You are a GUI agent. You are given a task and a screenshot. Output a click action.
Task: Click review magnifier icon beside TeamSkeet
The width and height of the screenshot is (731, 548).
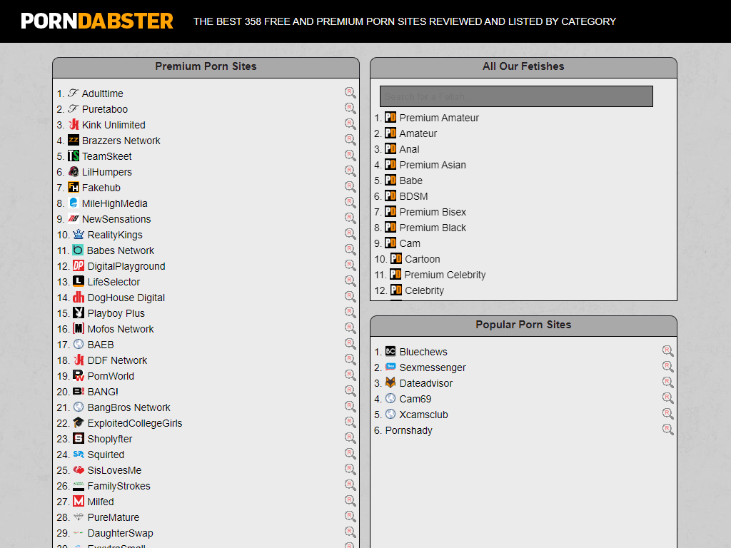click(350, 156)
